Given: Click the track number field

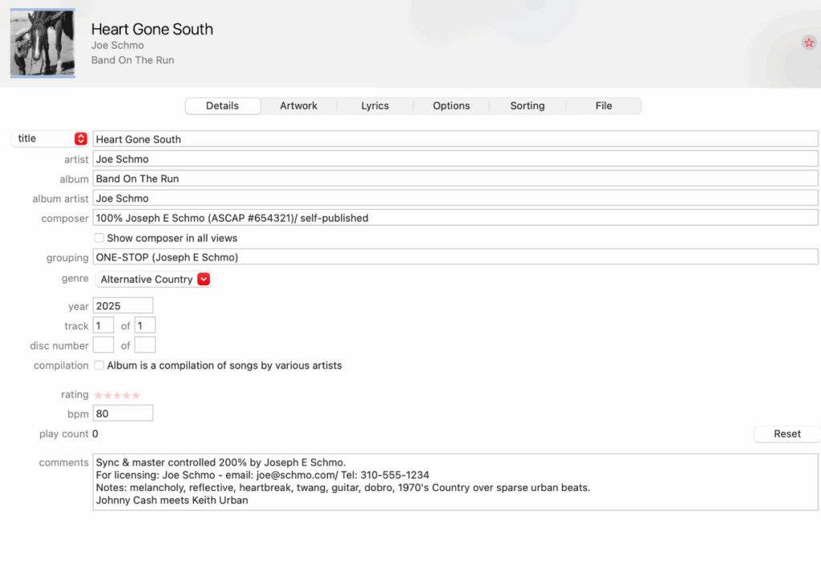Looking at the screenshot, I should pos(103,325).
